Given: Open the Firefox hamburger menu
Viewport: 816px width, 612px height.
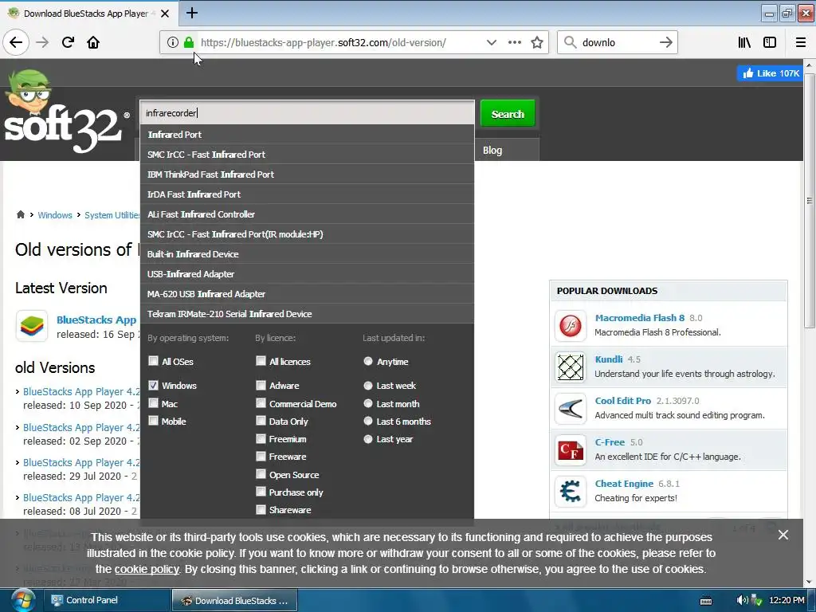Looking at the screenshot, I should point(801,42).
